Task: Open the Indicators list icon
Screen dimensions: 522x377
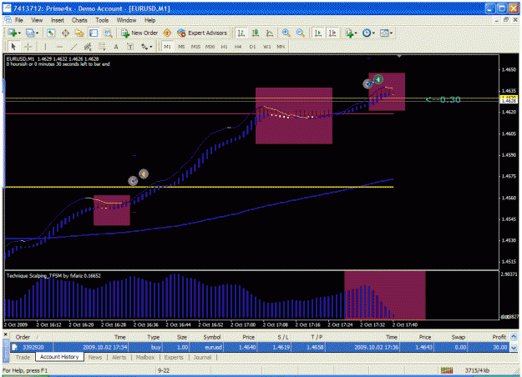Action: tap(349, 33)
